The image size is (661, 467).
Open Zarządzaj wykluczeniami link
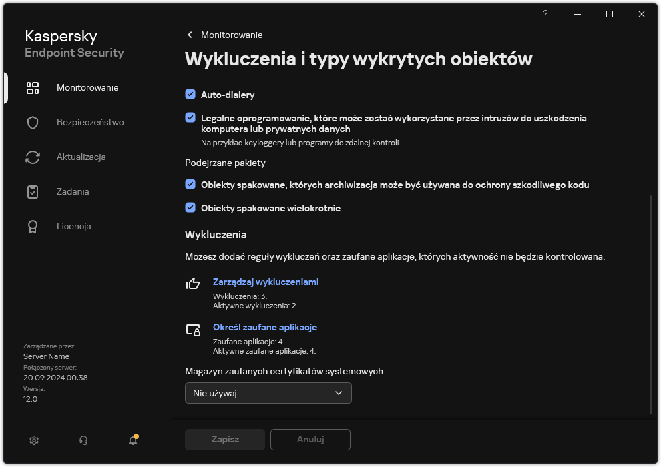[266, 282]
